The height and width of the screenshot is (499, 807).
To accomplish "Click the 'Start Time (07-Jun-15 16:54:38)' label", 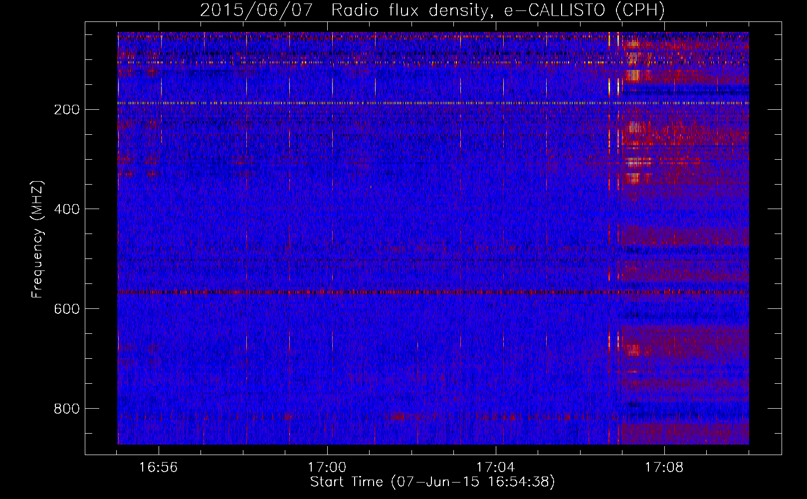I will pyautogui.click(x=432, y=482).
